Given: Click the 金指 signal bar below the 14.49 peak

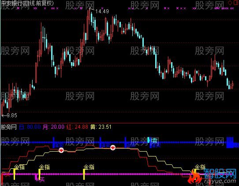Looking at the screenshot, I should [x=84, y=175].
